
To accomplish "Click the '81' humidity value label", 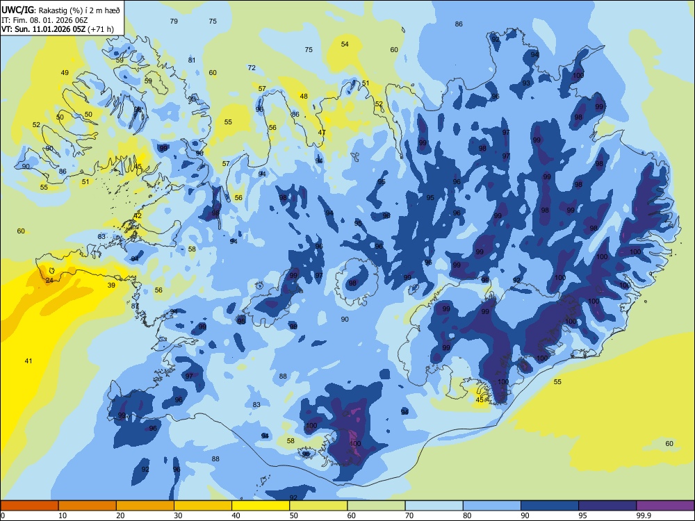I will click(x=192, y=60).
